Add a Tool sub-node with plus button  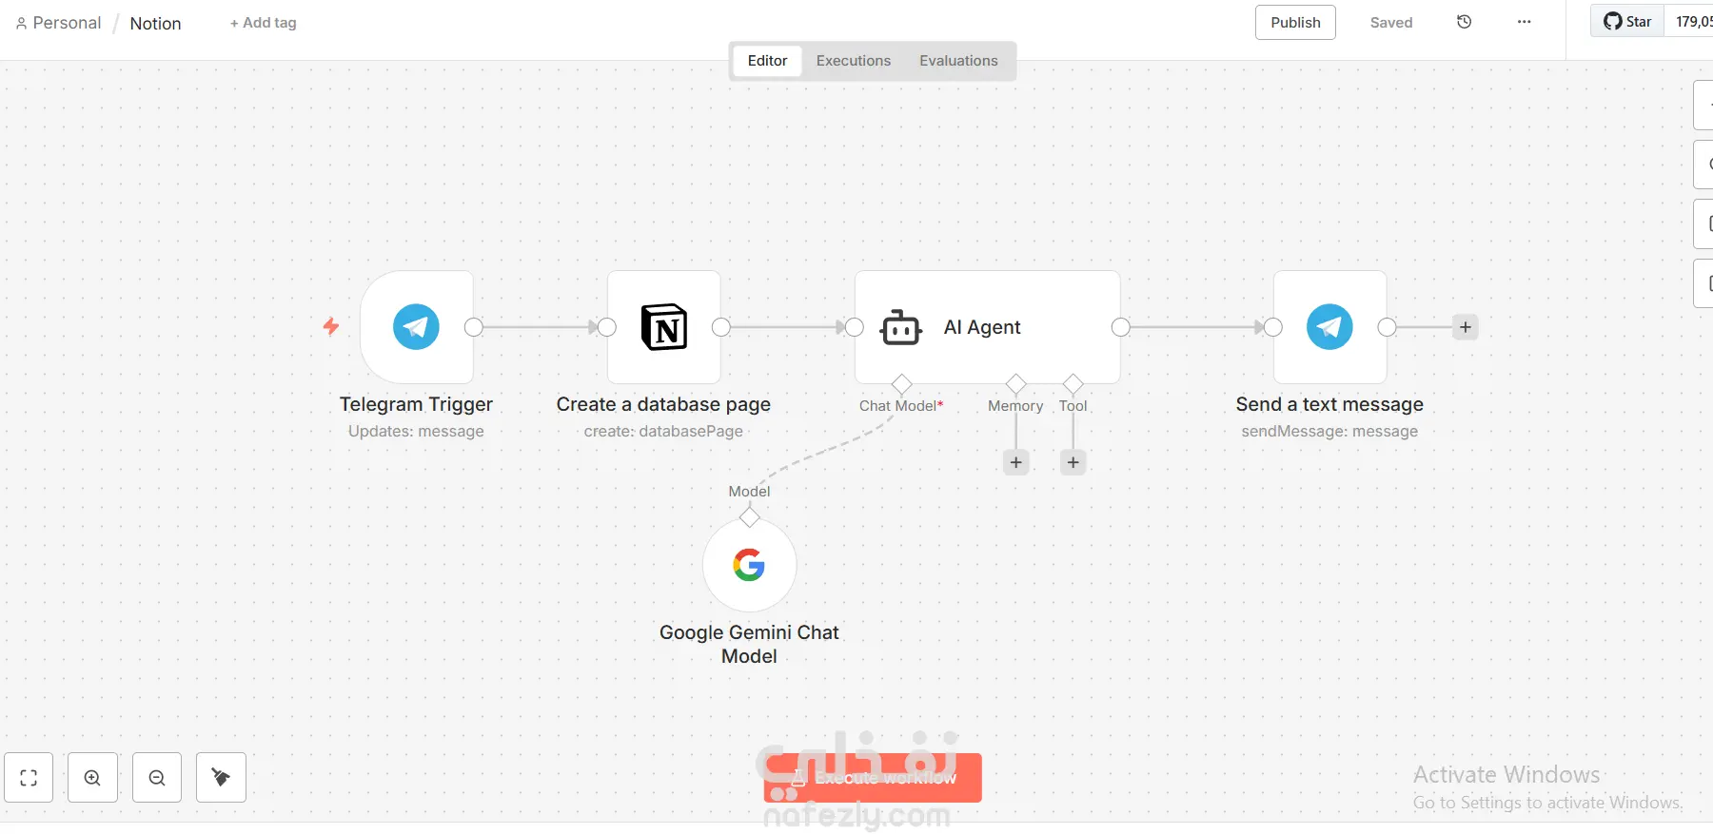[1073, 462]
